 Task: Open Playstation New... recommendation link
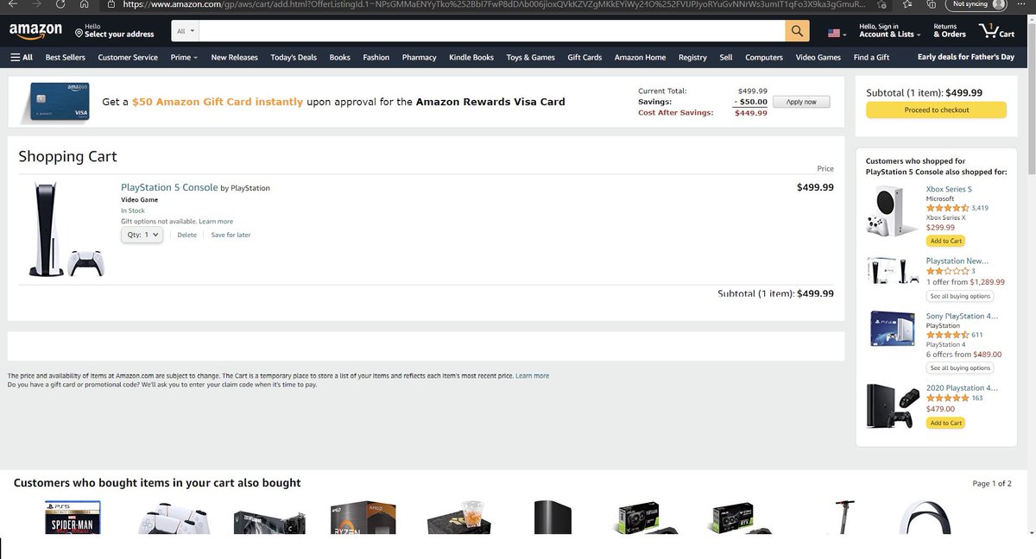tap(957, 261)
